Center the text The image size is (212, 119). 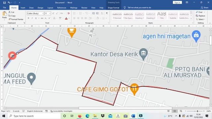coord(78,18)
